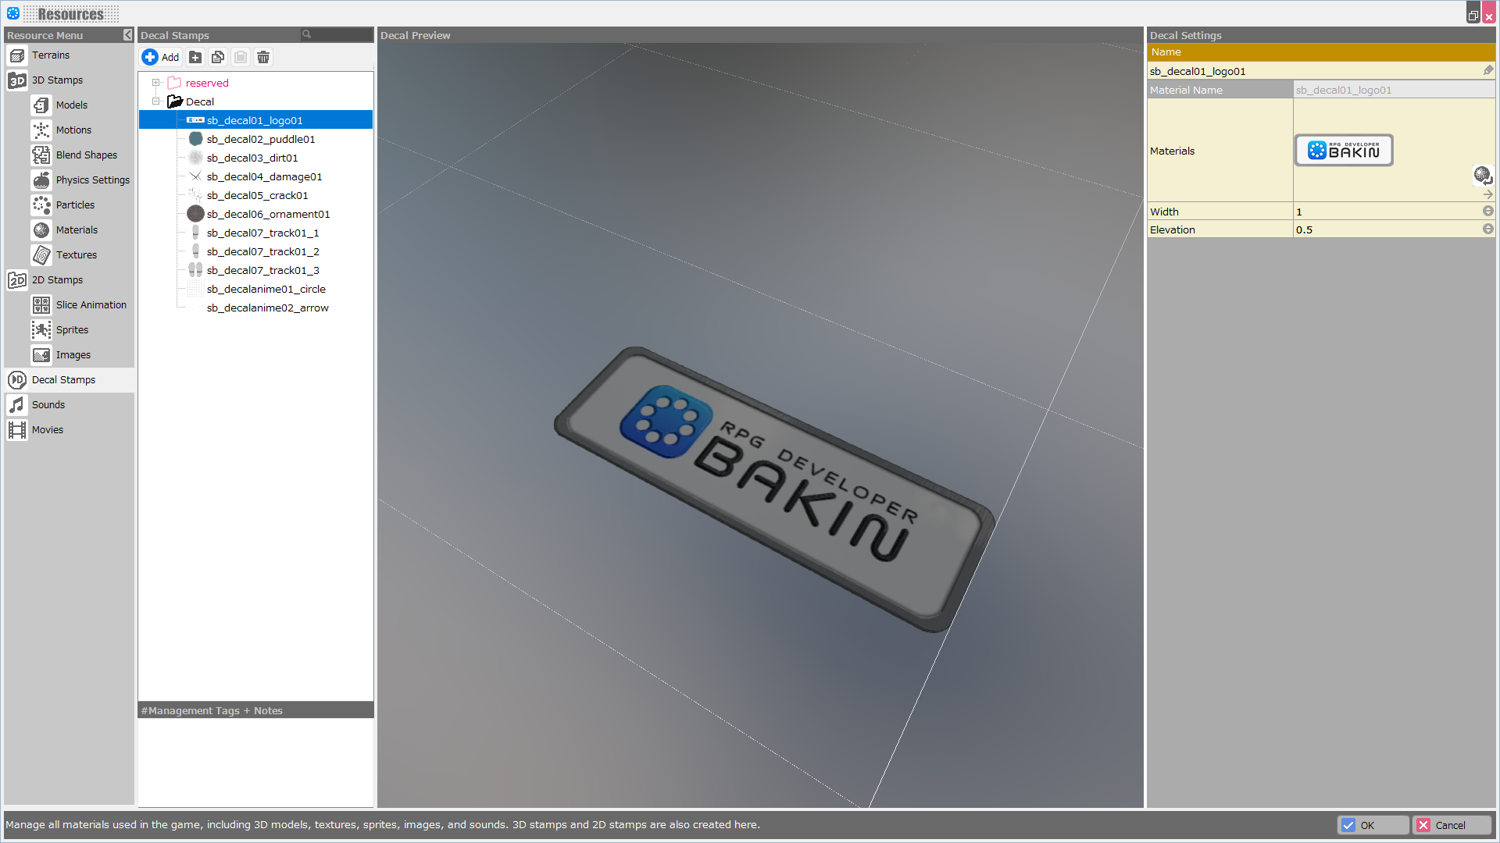Click the material change icon beside the thumbnail
Image resolution: width=1500 pixels, height=843 pixels.
(1482, 174)
